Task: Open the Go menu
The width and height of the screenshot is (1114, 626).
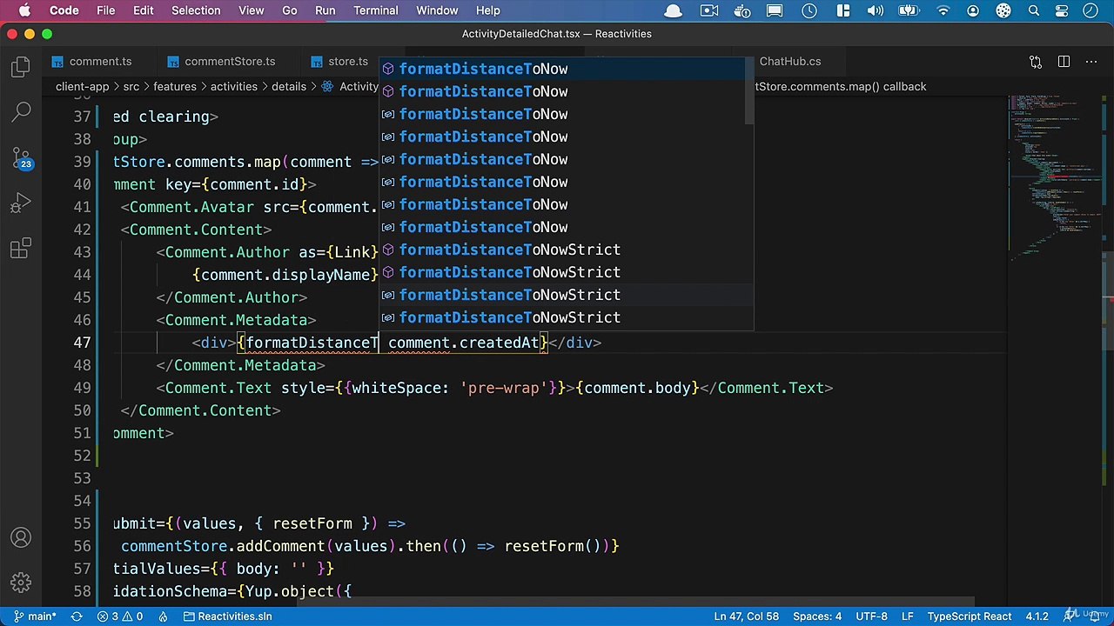Action: (290, 10)
